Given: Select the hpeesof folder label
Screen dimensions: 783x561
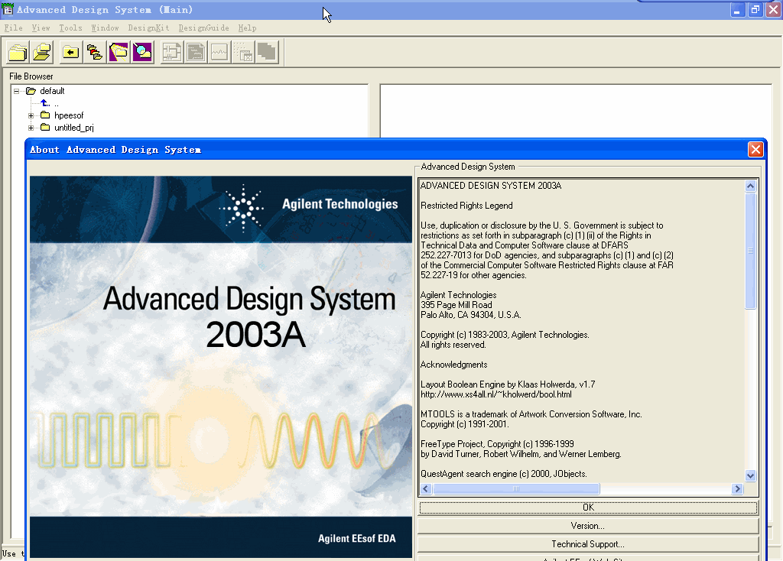Looking at the screenshot, I should (x=69, y=115).
